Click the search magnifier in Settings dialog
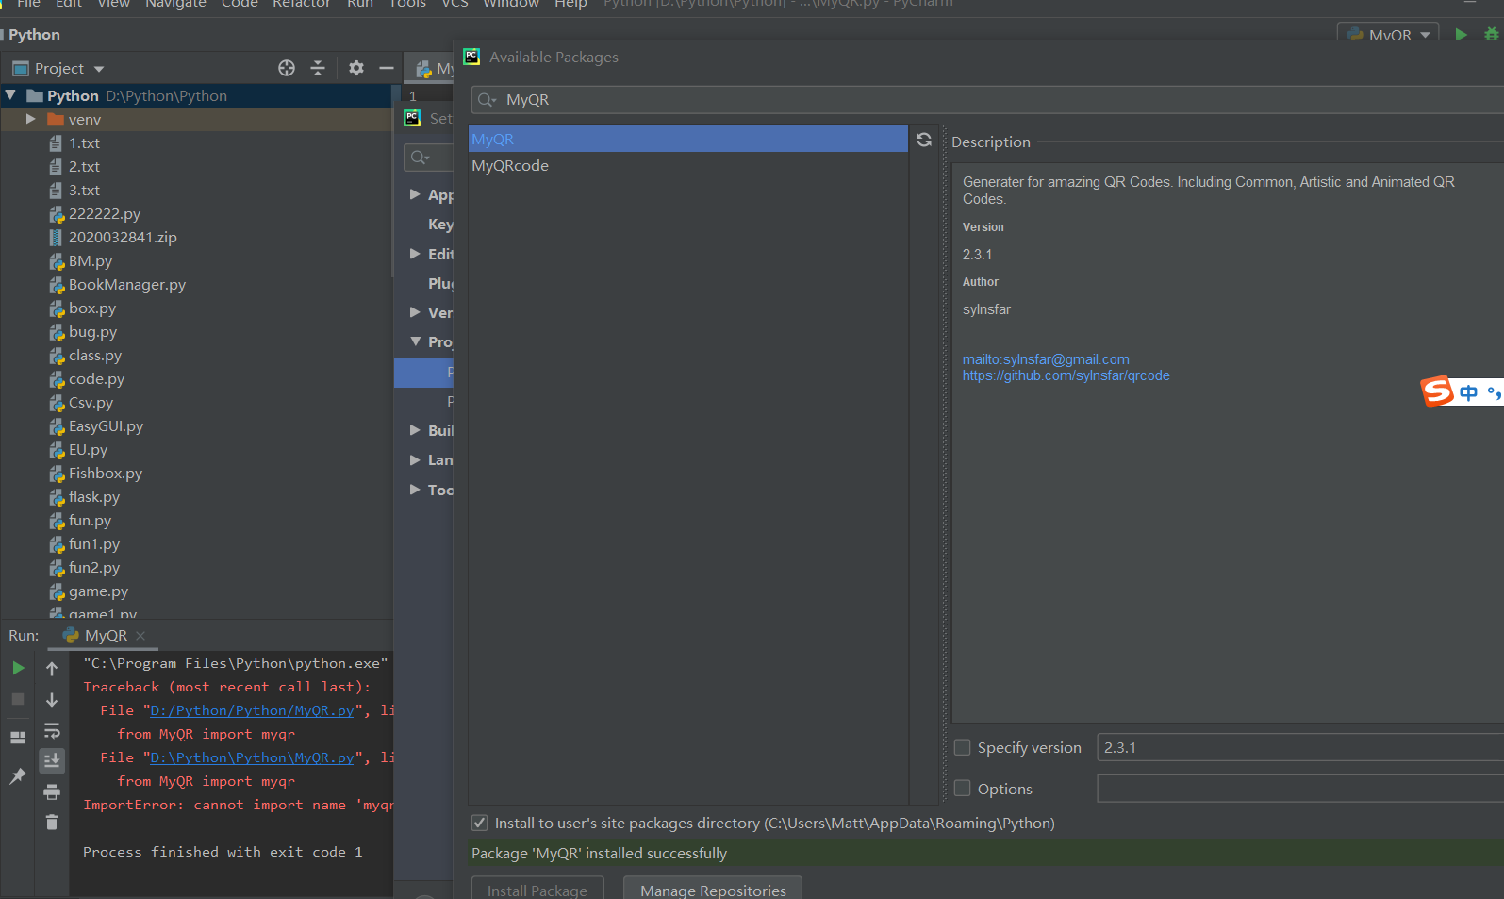The height and width of the screenshot is (899, 1504). click(420, 158)
